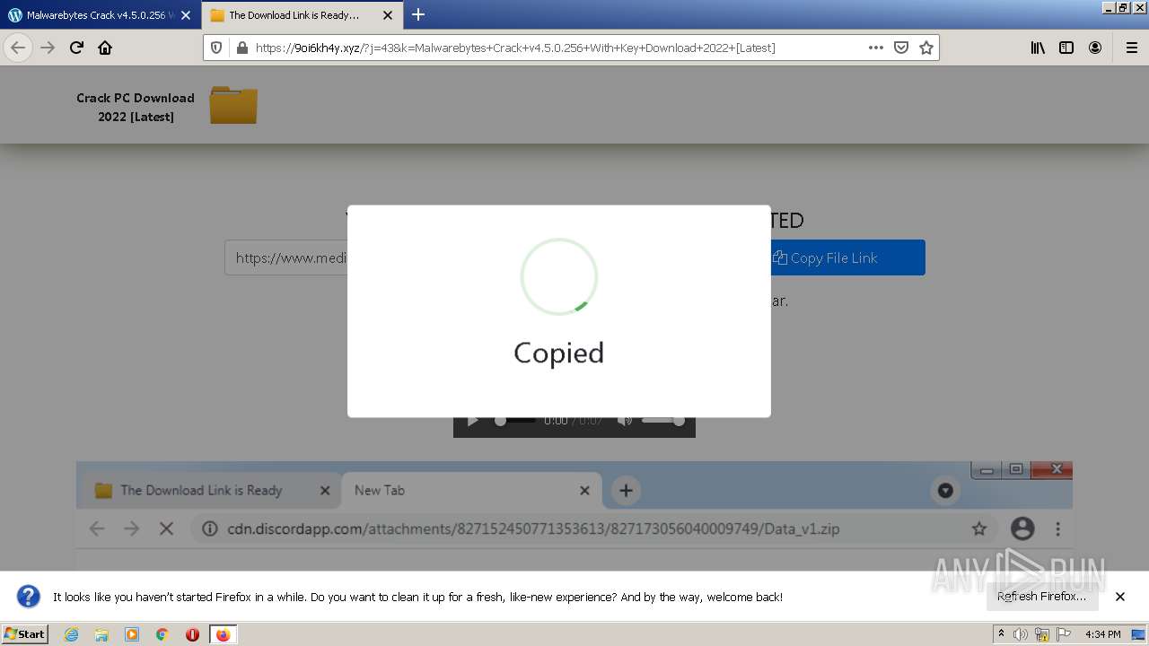Adjust the video volume slider
This screenshot has width=1149, height=646.
tap(663, 421)
